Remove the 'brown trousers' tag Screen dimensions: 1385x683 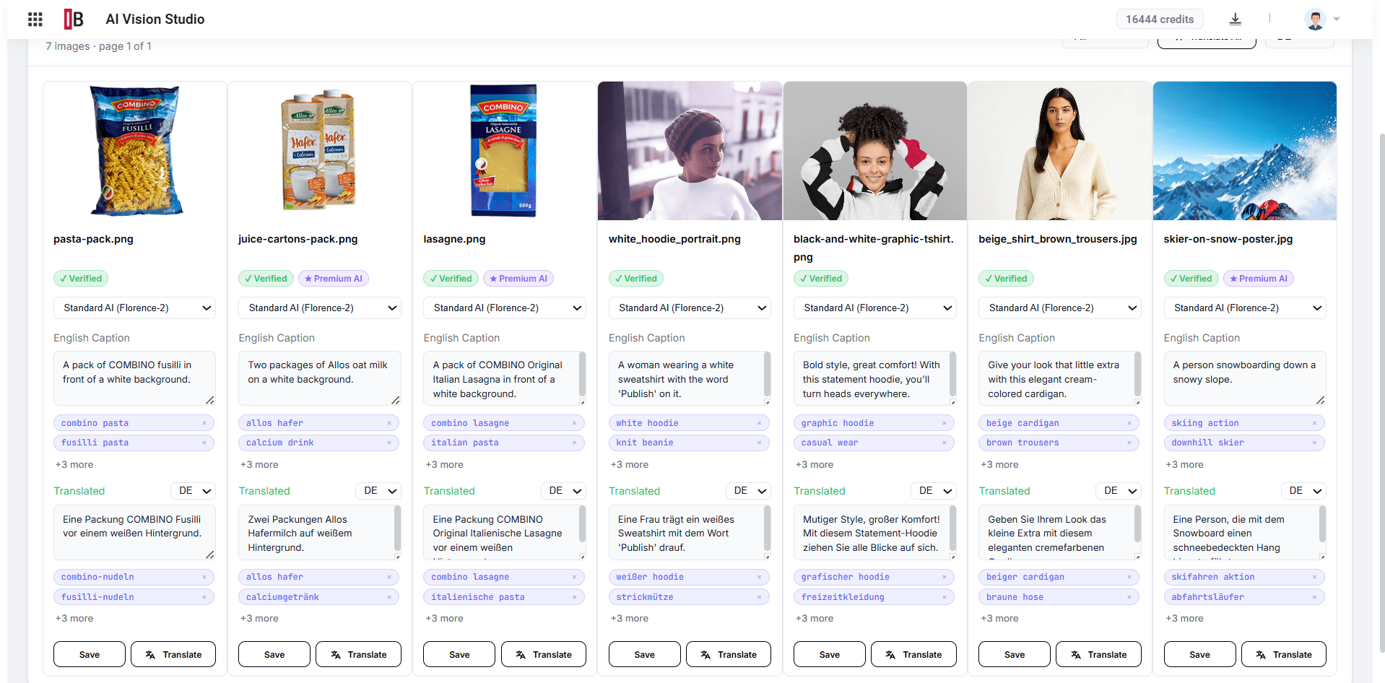point(1129,443)
